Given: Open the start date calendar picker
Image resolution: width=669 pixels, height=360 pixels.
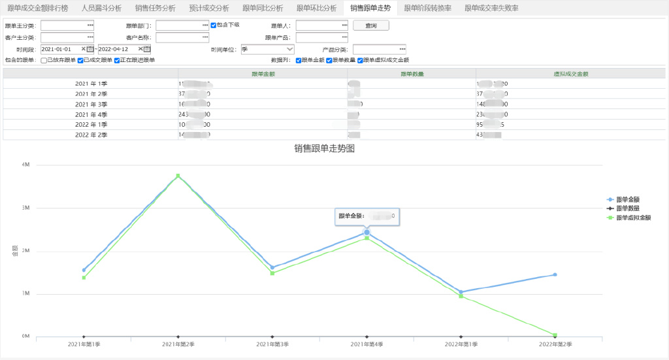Looking at the screenshot, I should (90, 49).
